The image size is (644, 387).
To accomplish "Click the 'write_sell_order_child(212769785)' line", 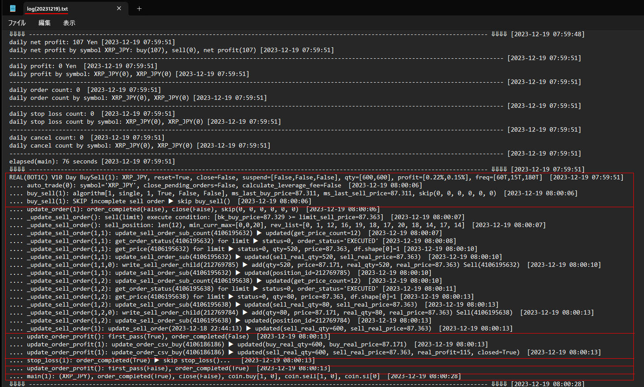I will point(305,265).
